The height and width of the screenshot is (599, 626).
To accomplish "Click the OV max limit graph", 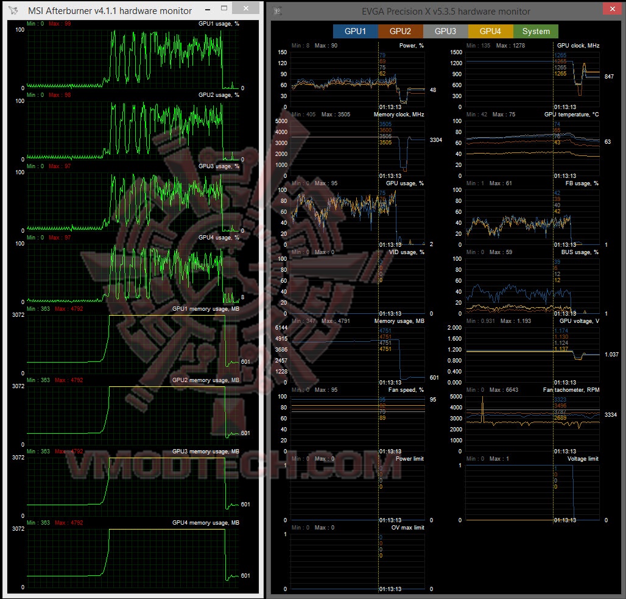I will click(x=358, y=561).
